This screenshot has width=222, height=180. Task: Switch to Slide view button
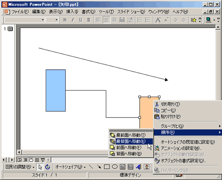31,160
